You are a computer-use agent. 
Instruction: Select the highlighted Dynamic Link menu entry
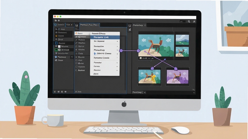tap(105, 37)
